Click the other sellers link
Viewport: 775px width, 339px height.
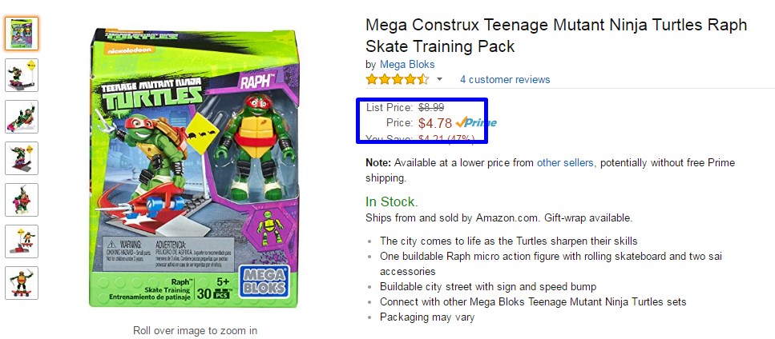click(566, 162)
